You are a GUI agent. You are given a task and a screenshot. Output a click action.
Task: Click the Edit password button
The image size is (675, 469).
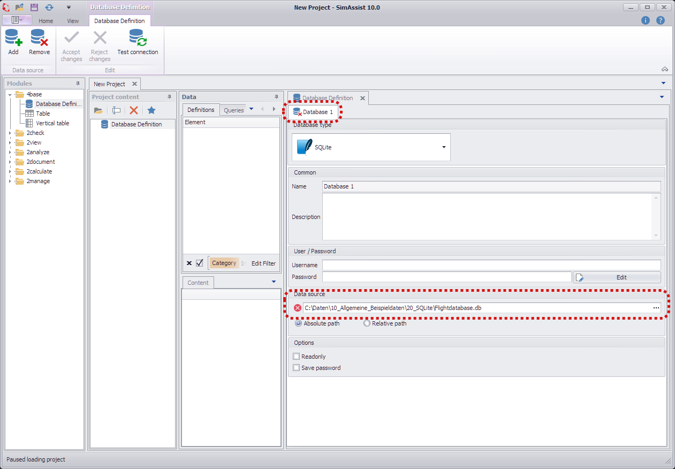coord(617,277)
